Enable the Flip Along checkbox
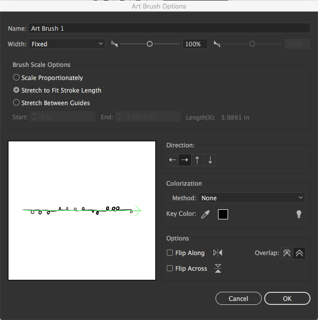This screenshot has height=320, width=318. 170,253
